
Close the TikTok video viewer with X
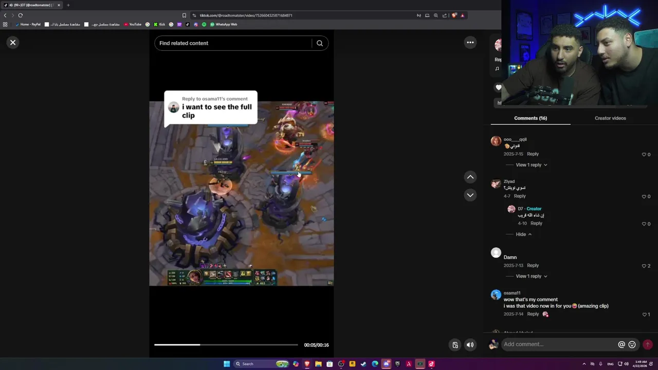pyautogui.click(x=13, y=43)
